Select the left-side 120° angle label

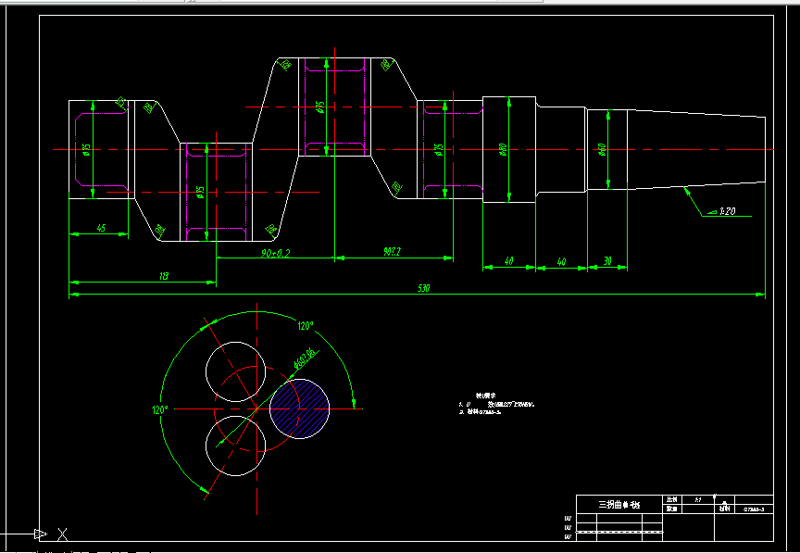[x=159, y=409]
